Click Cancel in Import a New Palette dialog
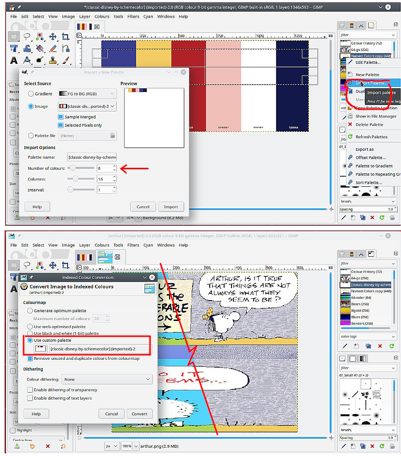The height and width of the screenshot is (456, 401). pyautogui.click(x=143, y=207)
